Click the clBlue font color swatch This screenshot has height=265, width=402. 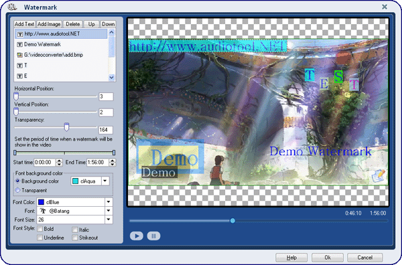[41, 202]
